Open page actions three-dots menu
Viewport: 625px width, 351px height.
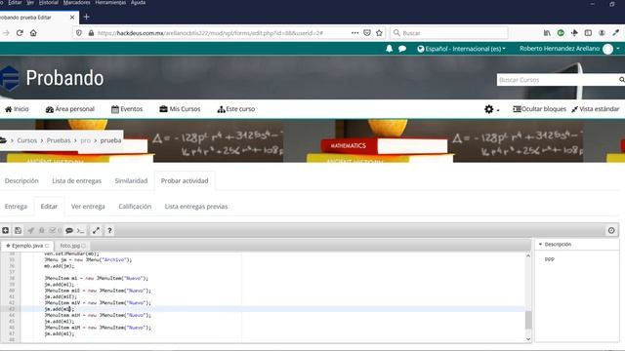coord(354,33)
